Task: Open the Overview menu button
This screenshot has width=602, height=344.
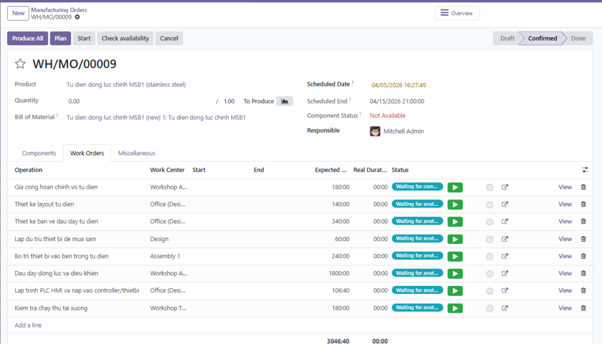Action: click(457, 13)
